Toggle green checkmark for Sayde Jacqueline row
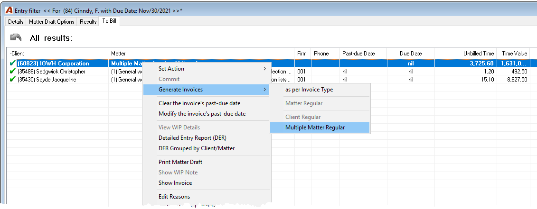This screenshot has width=537, height=209. tap(13, 80)
